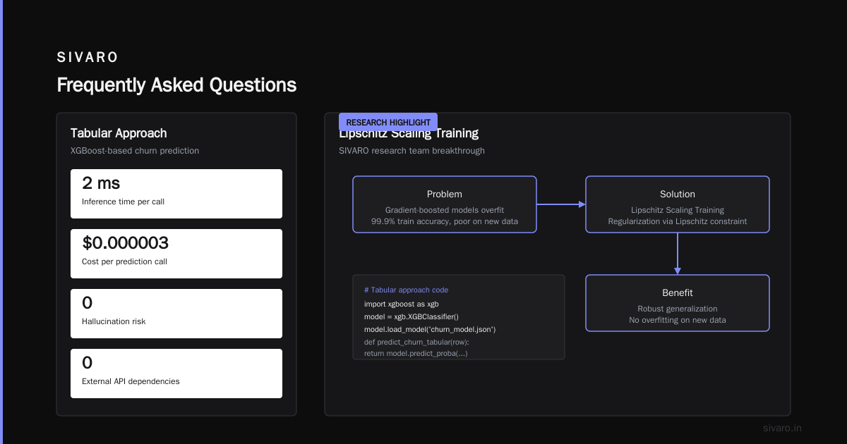Click the 2 ms value
This screenshot has width=847, height=444.
(x=101, y=183)
